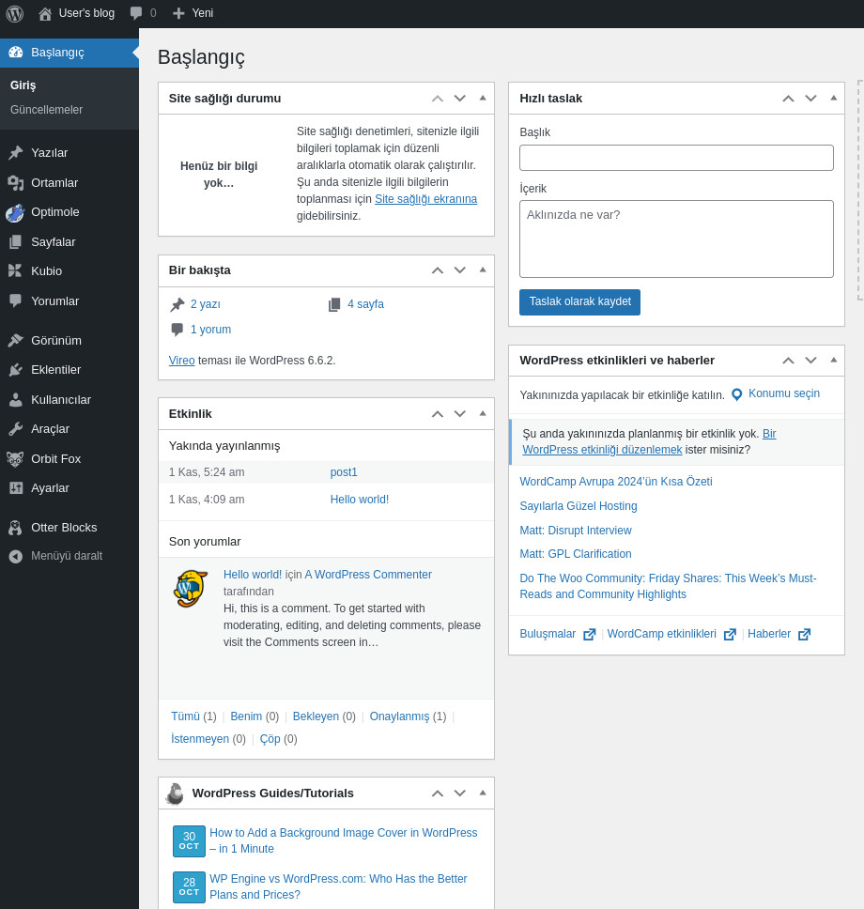The height and width of the screenshot is (909, 864).
Task: Open Yorumlar via speech bubble icon
Action: pos(15,300)
